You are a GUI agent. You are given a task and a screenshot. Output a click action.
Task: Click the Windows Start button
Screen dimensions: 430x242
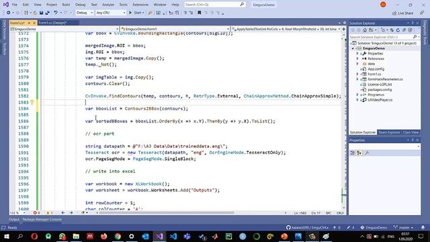(x=6, y=236)
